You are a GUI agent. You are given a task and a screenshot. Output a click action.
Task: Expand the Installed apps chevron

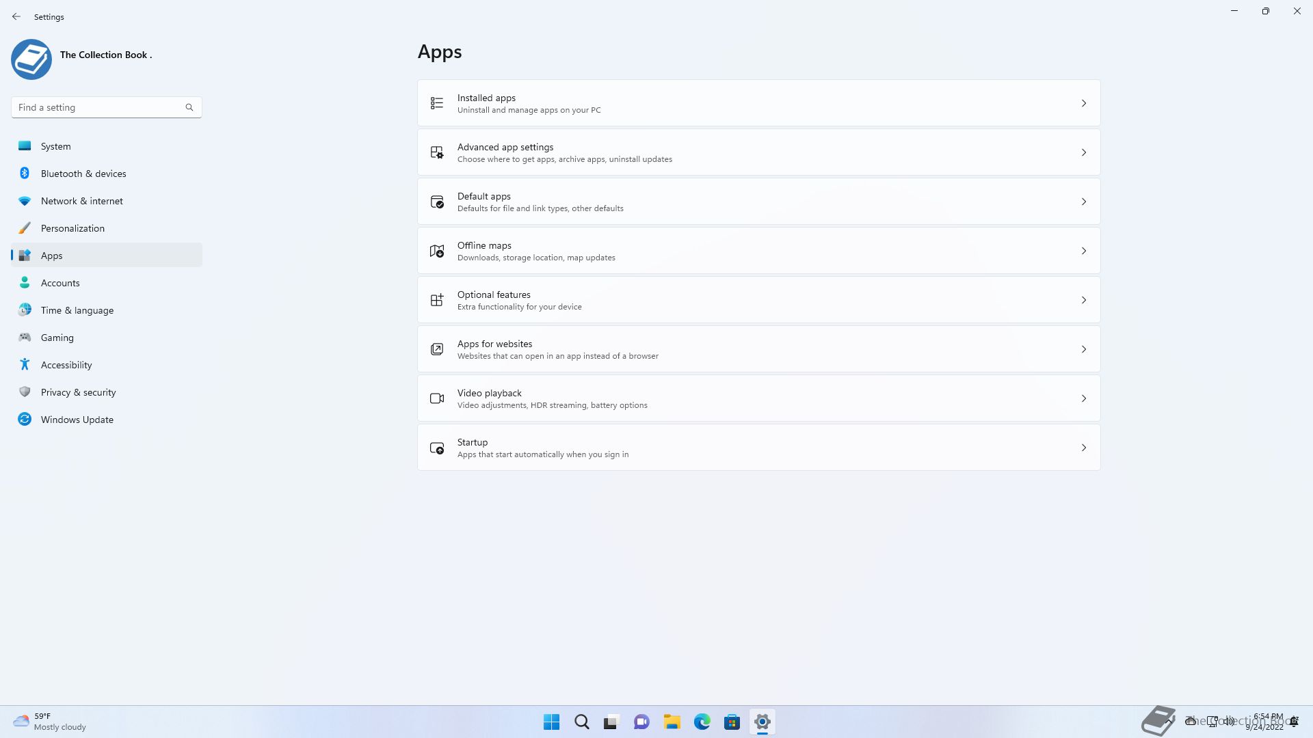click(1083, 103)
